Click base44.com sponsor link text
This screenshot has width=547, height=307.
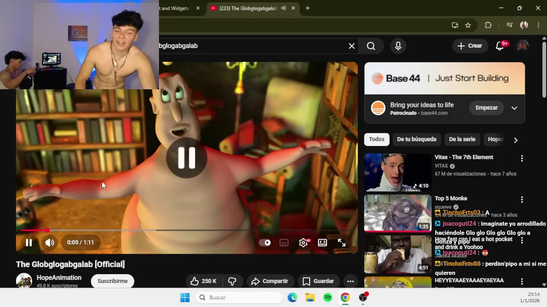point(434,113)
